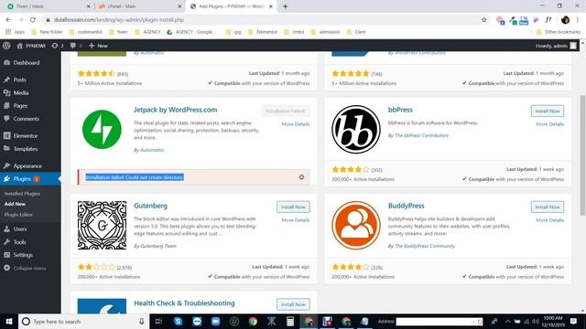The width and height of the screenshot is (586, 329).
Task: Click the Jetpack plugin logo
Action: click(102, 130)
